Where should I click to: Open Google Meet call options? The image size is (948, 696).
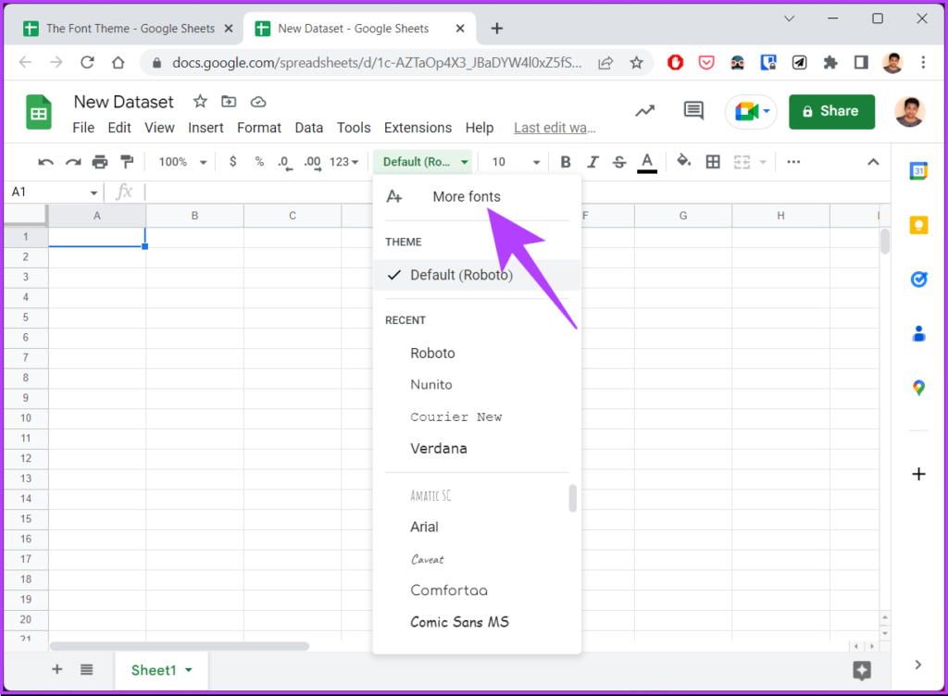point(752,112)
